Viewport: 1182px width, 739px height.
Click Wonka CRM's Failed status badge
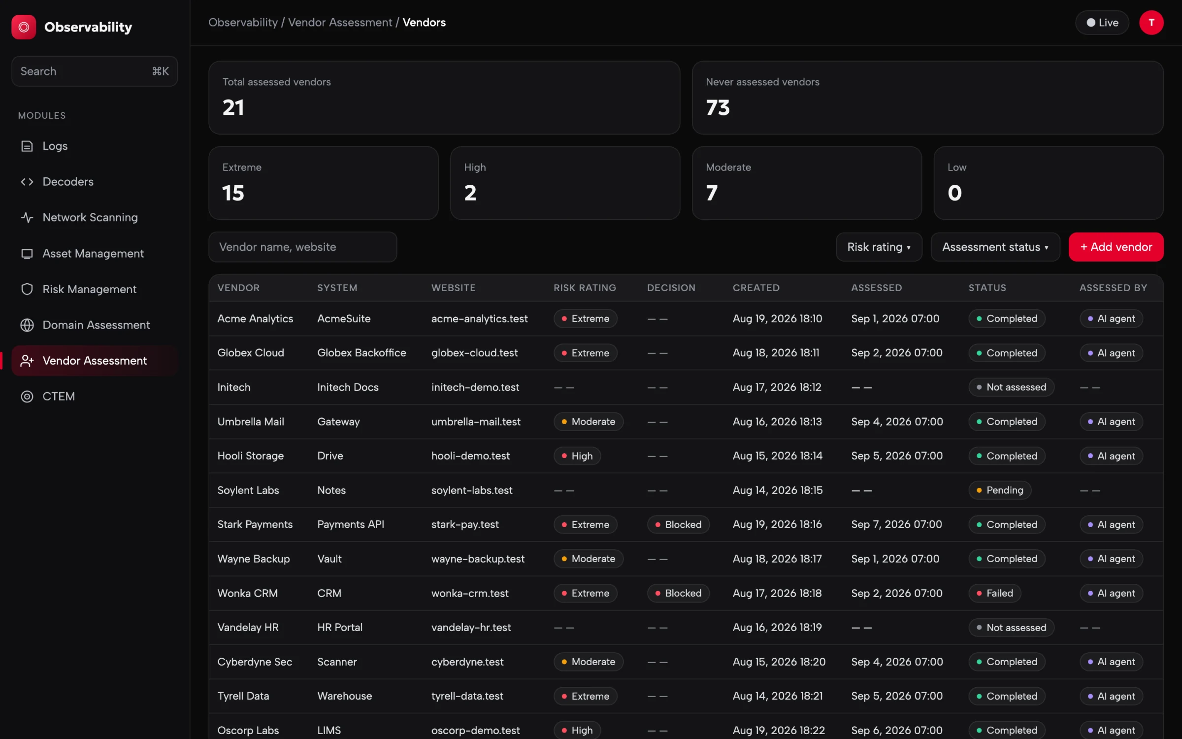pyautogui.click(x=994, y=593)
